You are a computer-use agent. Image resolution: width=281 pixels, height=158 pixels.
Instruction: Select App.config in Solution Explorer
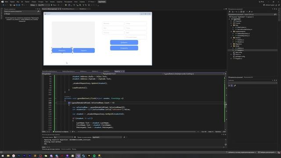pos(238,52)
